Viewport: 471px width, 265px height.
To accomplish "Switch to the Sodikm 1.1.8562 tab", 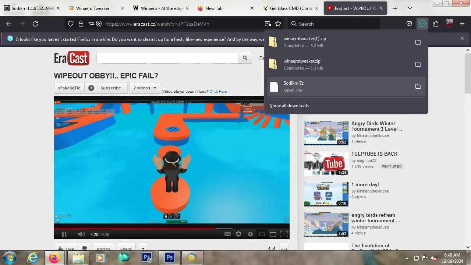I will tap(30, 8).
